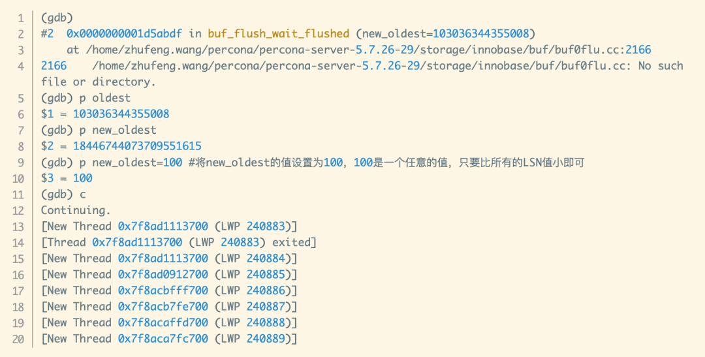
Task: Click thread address 0x7f8acaffd700
Action: pyautogui.click(x=163, y=323)
